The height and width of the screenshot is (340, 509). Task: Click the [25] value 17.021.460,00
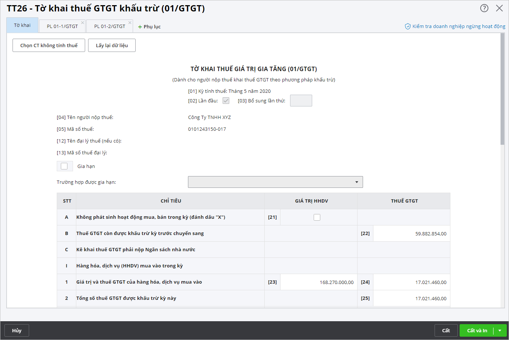coord(412,298)
